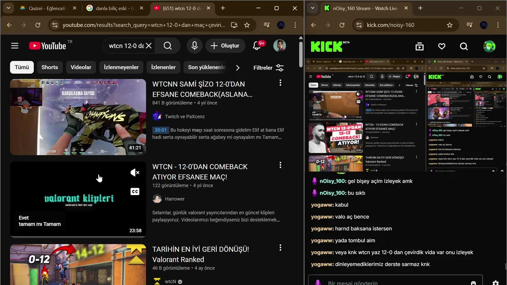Open Kick following heart icon

442,47
